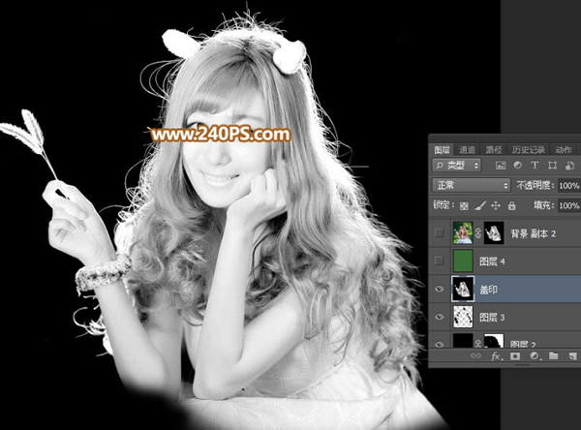581x430 pixels.
Task: Open the 历史记录 (History) tab
Action: coord(528,150)
